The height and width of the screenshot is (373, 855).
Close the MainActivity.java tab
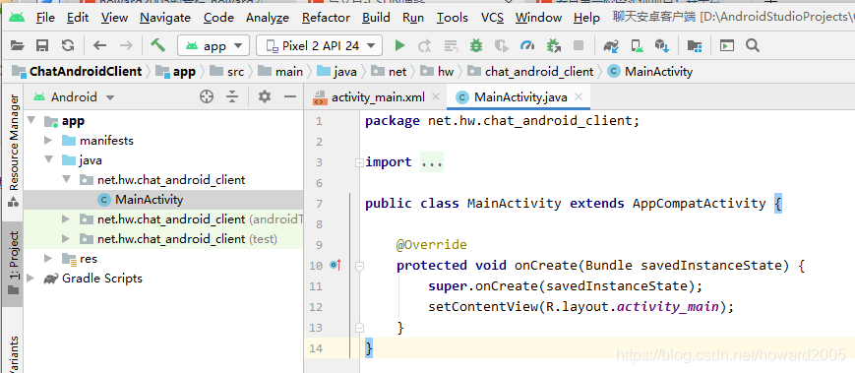(x=579, y=97)
